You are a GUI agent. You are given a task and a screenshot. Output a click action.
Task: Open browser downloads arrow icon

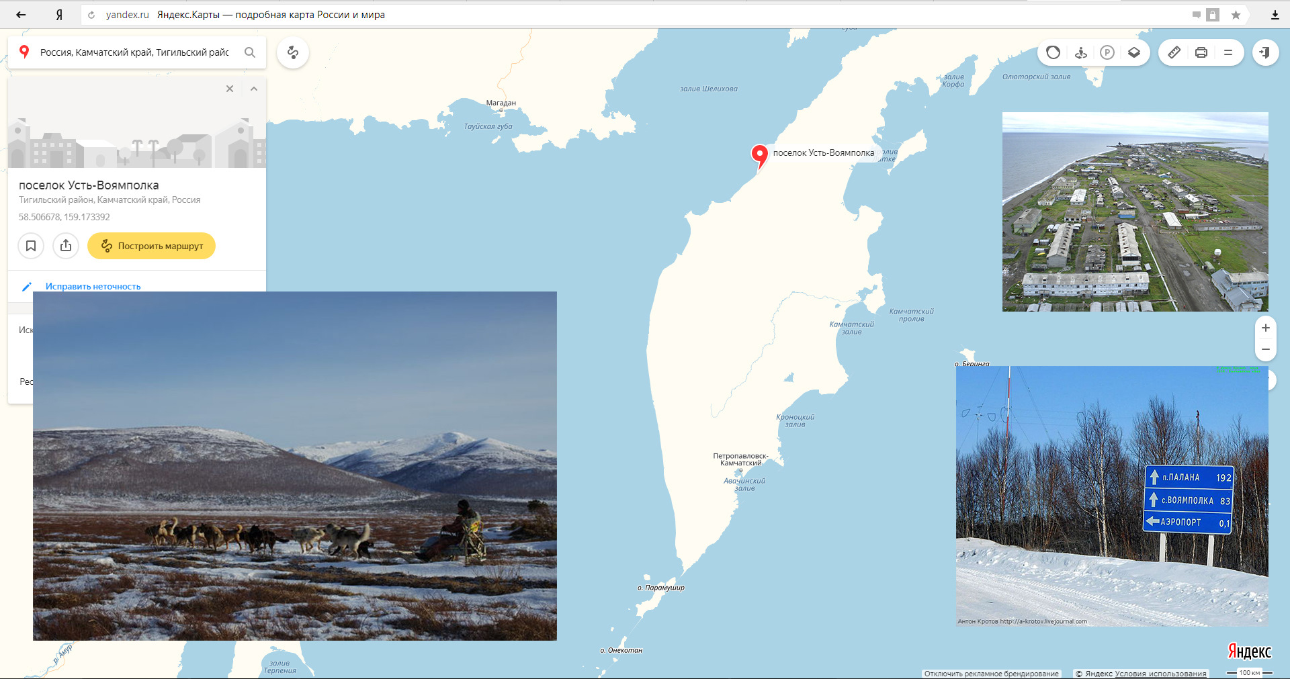click(x=1275, y=15)
